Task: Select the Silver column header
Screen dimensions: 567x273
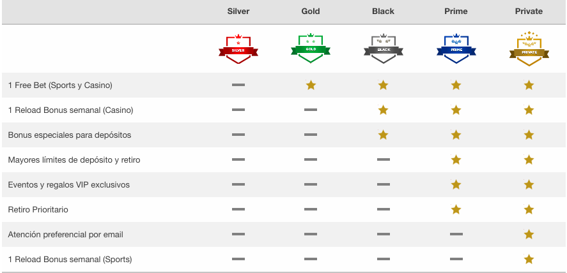Action: click(238, 11)
